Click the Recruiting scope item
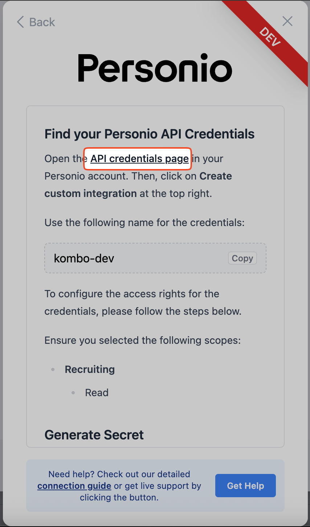Image resolution: width=310 pixels, height=527 pixels. (90, 369)
